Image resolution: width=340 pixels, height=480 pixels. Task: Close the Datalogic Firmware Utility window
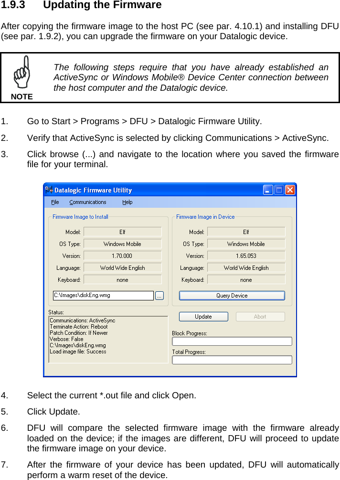point(290,190)
